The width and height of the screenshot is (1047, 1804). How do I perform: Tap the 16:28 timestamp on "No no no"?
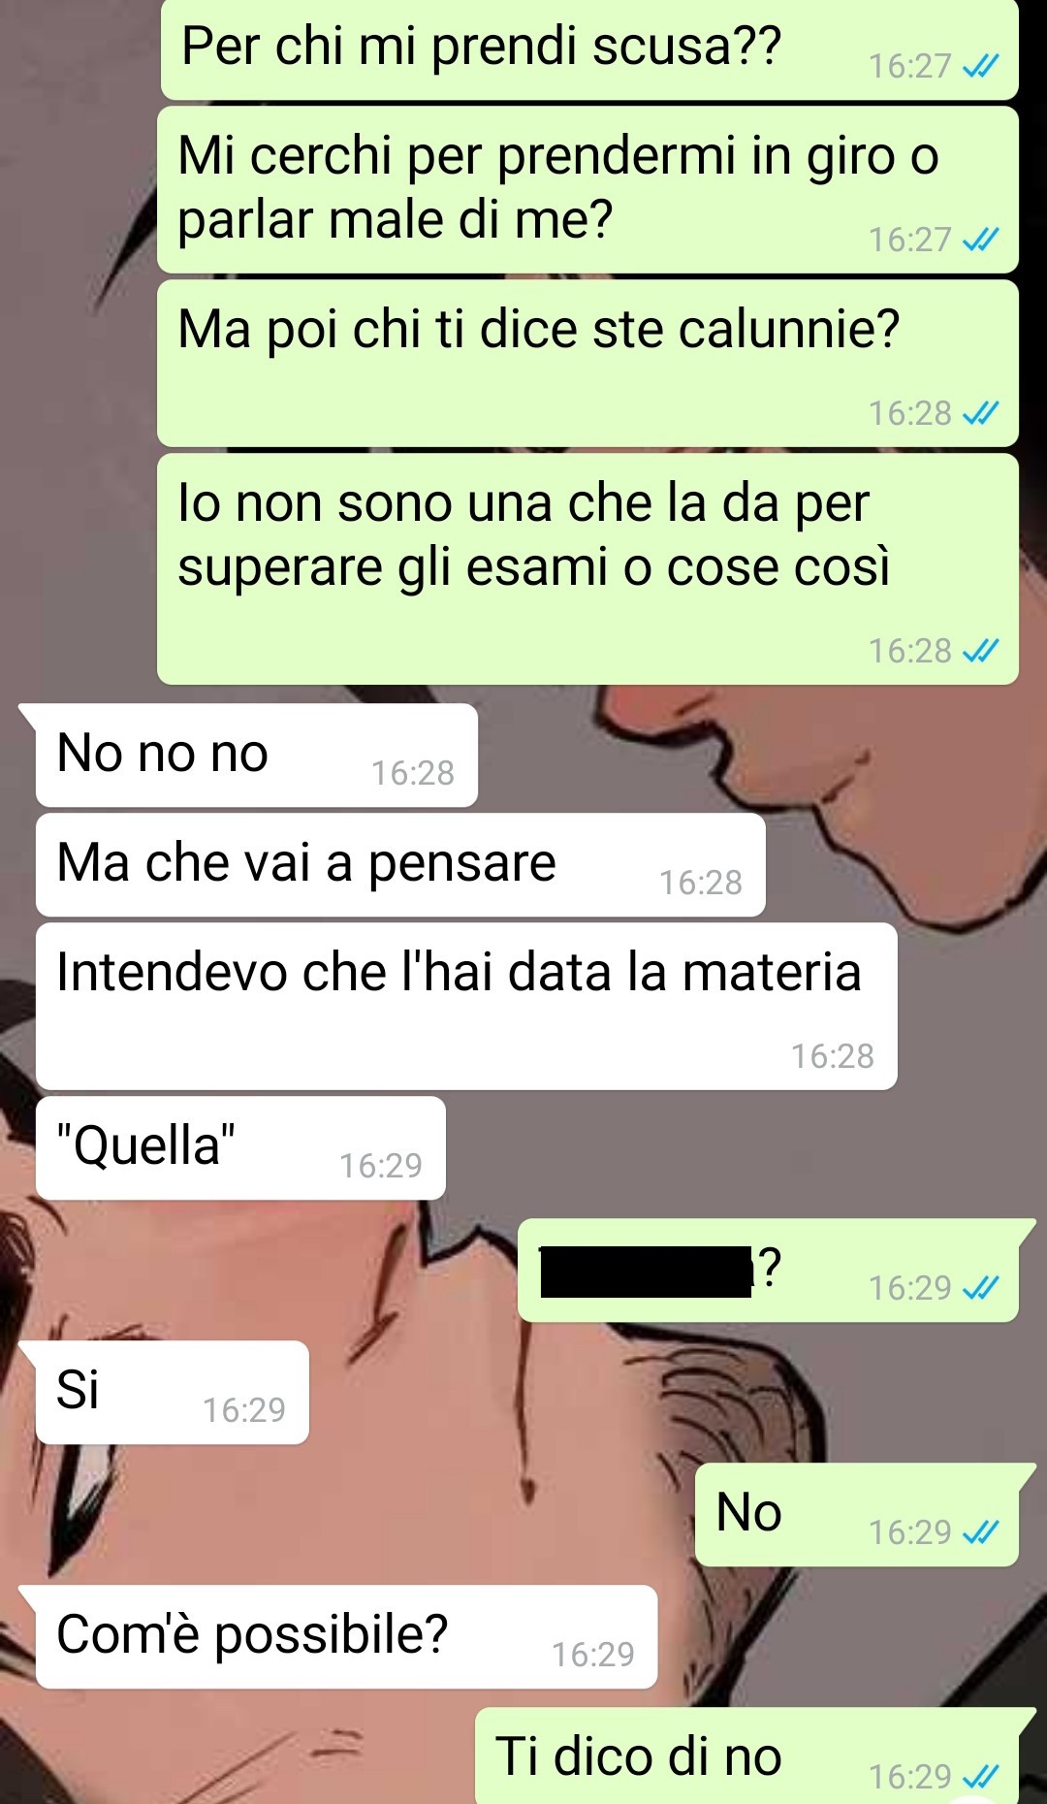413,773
